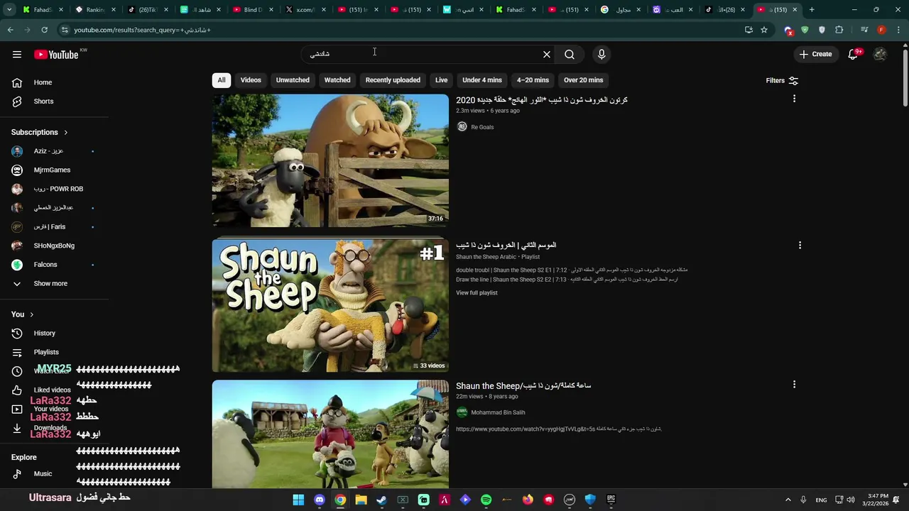The height and width of the screenshot is (511, 909).
Task: Open more options for the Mohammad Bin Salih video
Action: [794, 384]
